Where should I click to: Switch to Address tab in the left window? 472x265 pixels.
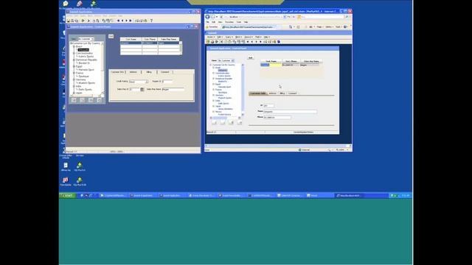[x=133, y=72]
